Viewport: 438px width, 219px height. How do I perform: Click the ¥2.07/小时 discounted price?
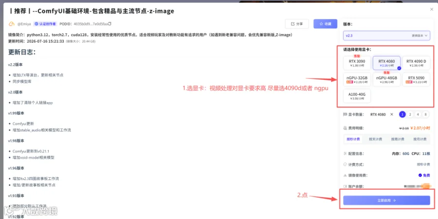coord(420,128)
